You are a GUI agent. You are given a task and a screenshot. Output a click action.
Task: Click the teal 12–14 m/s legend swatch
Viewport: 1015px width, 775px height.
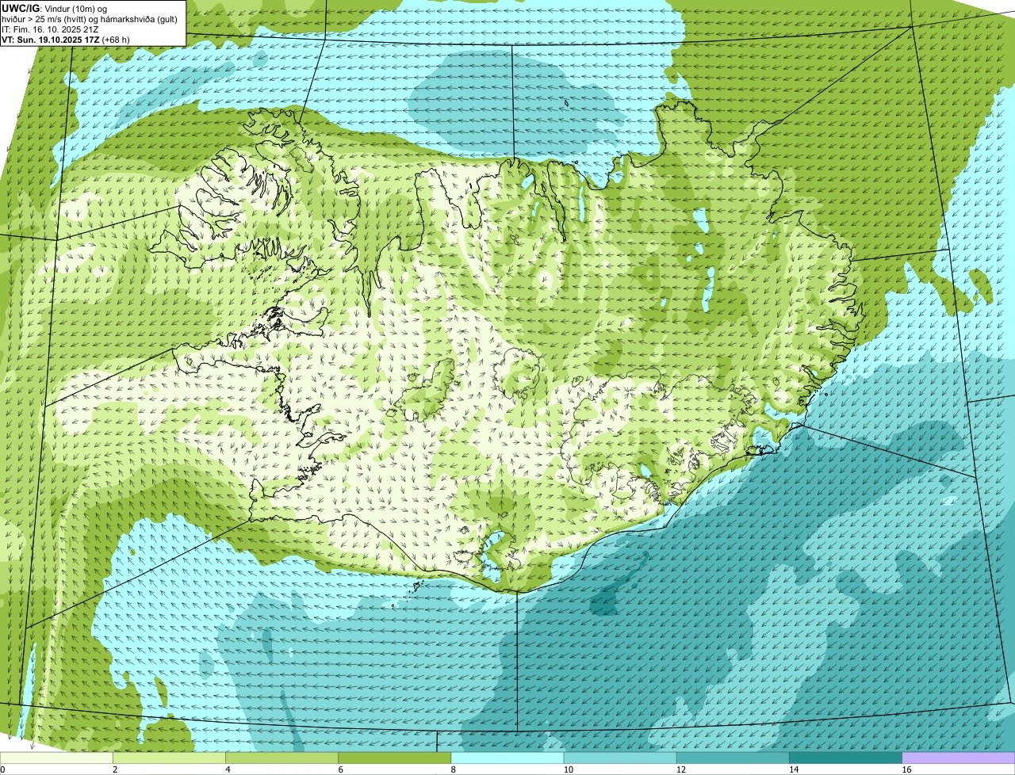733,758
